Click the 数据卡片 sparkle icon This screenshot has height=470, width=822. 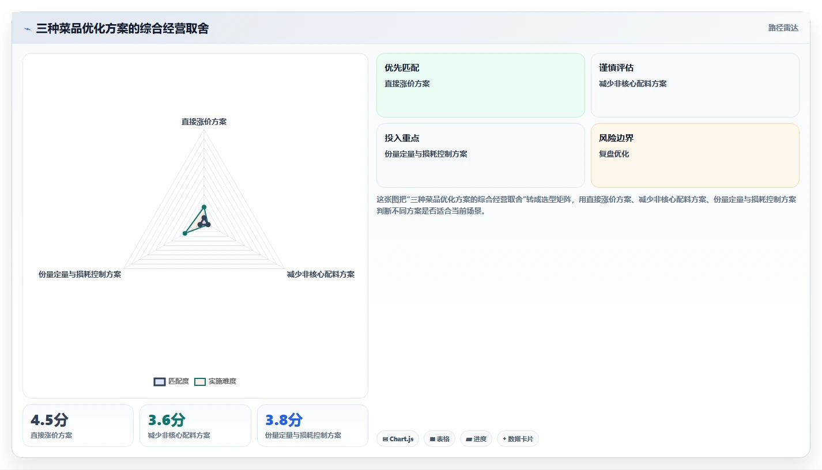coord(504,439)
